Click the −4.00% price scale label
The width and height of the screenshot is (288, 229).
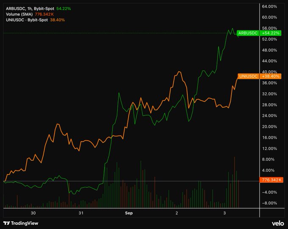pos(269,192)
